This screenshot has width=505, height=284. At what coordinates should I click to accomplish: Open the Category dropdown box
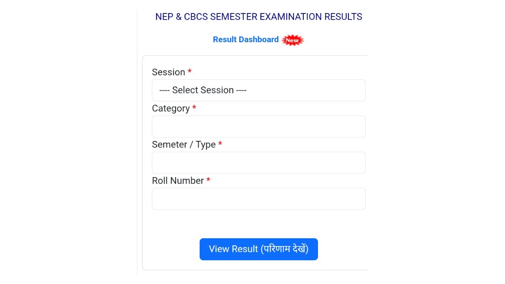pyautogui.click(x=258, y=127)
